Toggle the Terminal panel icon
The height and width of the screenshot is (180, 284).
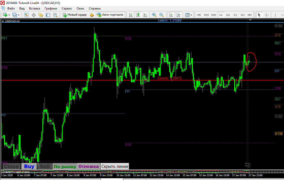[48, 15]
